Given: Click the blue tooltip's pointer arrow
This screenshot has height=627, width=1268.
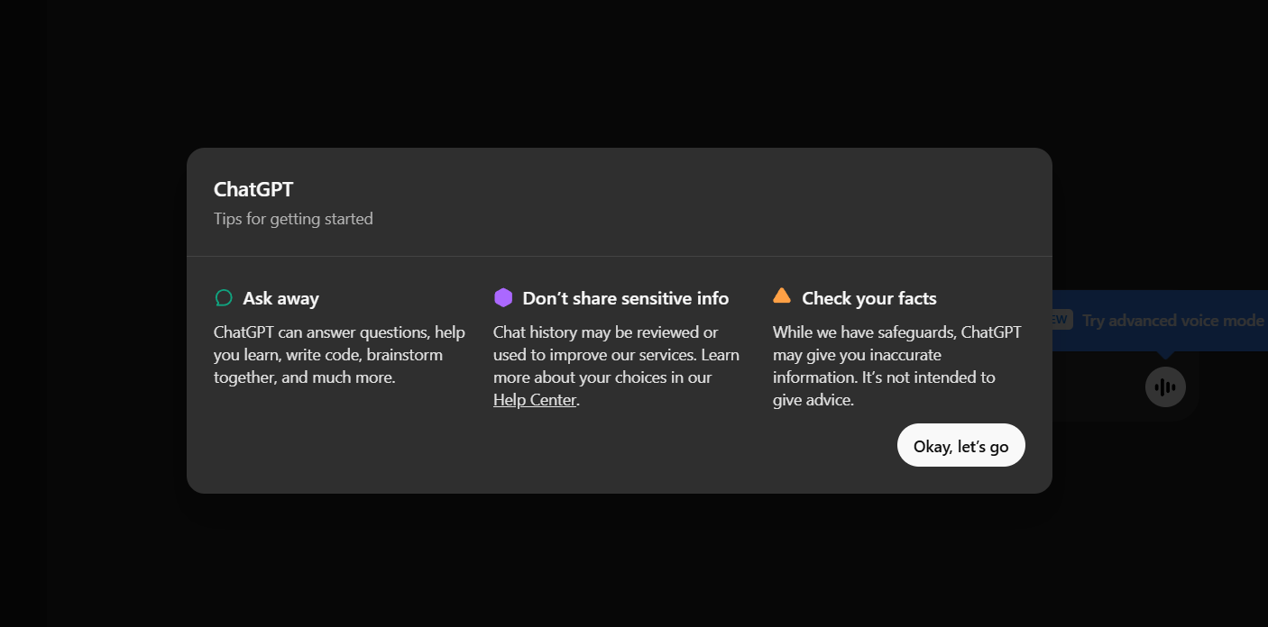Looking at the screenshot, I should [x=1165, y=355].
